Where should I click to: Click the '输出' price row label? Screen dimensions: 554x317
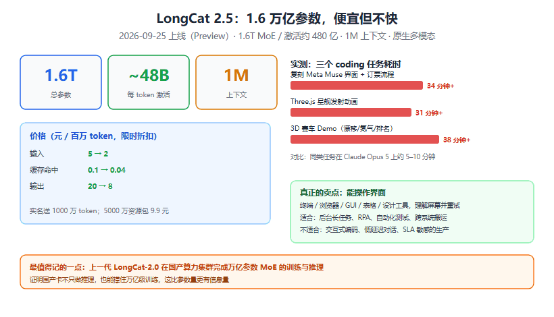pos(36,186)
